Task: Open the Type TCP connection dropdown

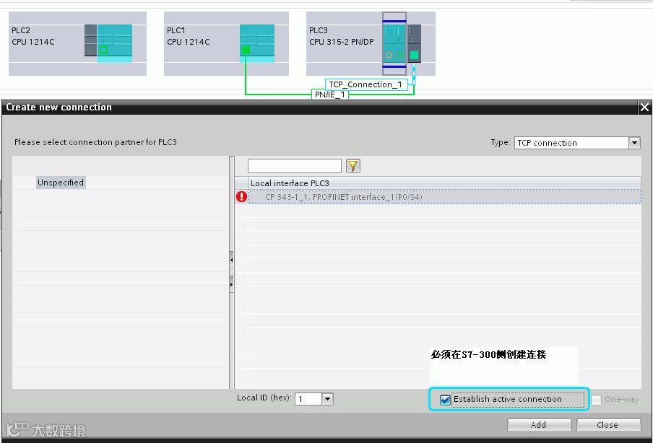Action: 634,143
